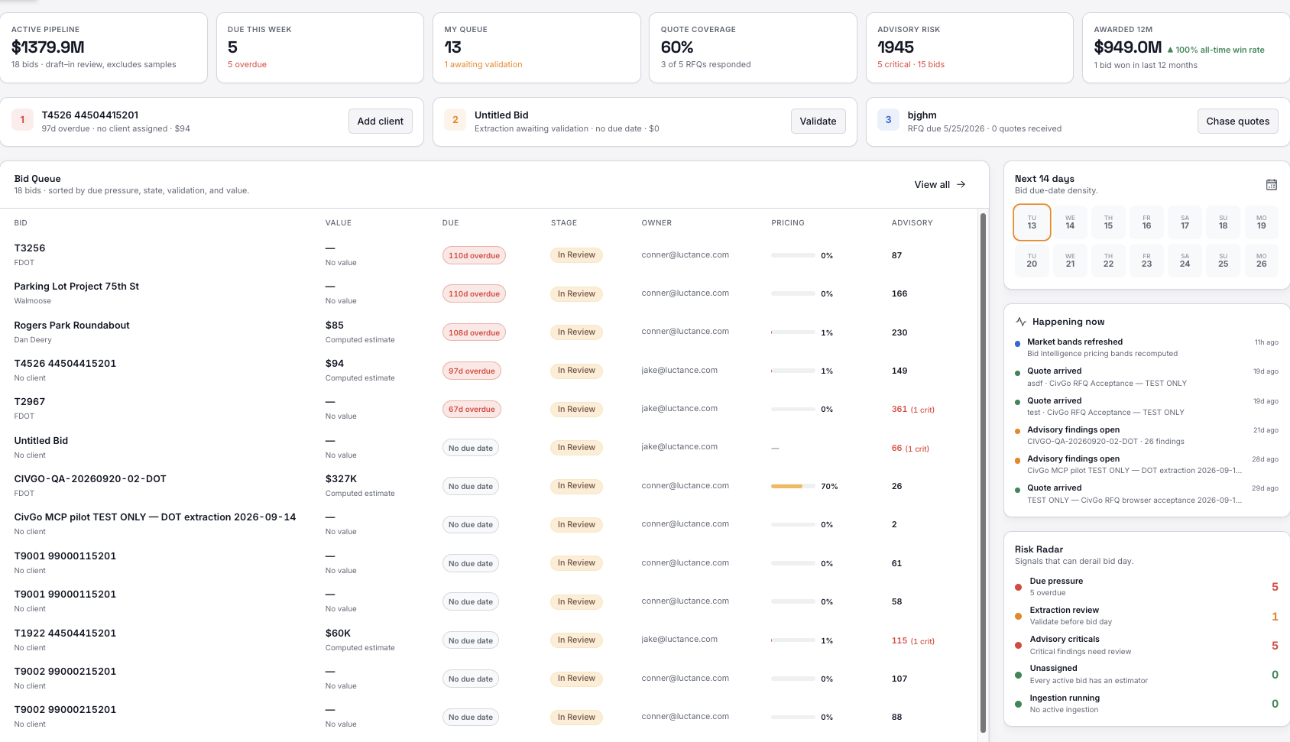Select Monday 26 in the calendar
Screen dimensions: 1290x742
point(1261,261)
